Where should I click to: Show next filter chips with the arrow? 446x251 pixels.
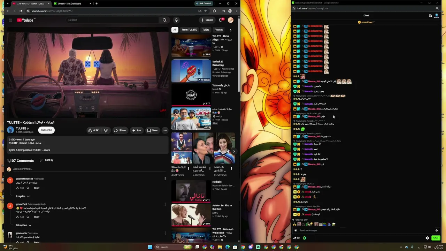pyautogui.click(x=230, y=30)
